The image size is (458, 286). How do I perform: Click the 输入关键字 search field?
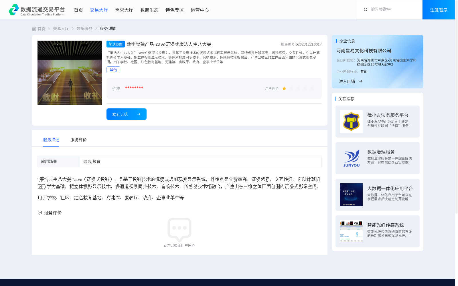tap(394, 9)
